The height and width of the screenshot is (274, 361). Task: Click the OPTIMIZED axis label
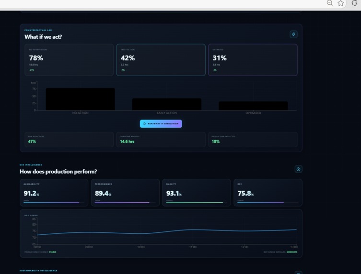pos(253,113)
